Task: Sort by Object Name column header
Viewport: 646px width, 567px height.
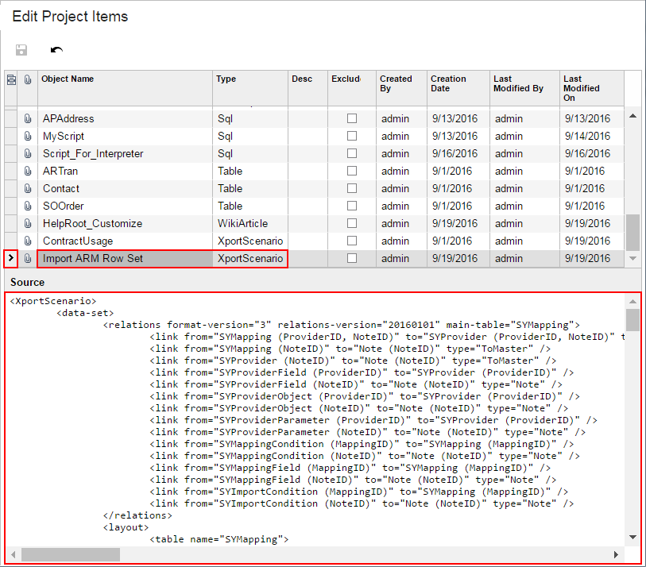Action: [68, 79]
